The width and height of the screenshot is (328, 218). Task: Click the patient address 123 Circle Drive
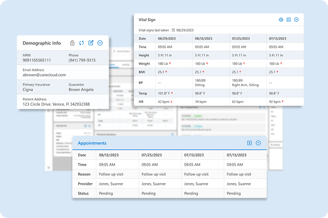56,104
